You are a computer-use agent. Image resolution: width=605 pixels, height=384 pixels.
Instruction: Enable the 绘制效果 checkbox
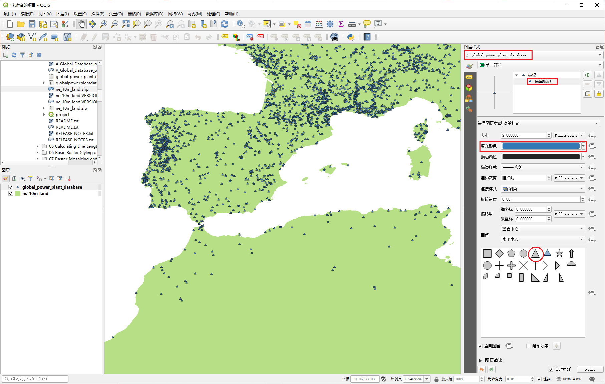point(529,346)
